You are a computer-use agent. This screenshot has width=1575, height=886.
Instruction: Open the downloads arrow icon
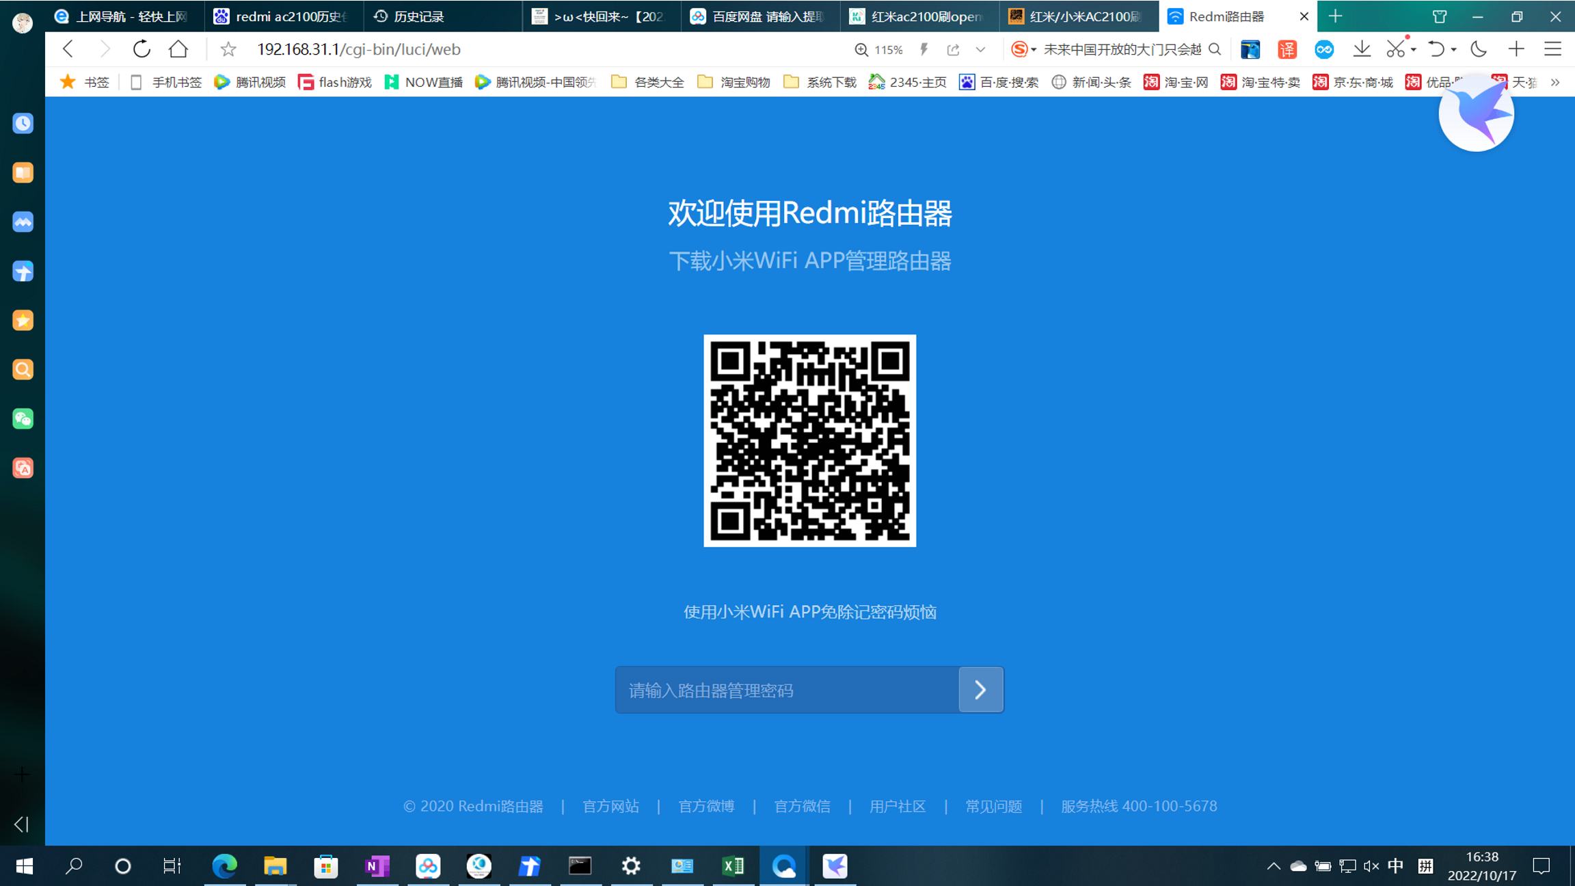(1361, 49)
